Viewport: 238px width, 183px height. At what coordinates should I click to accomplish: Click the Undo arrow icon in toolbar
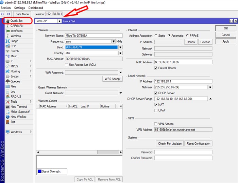pyautogui.click(x=2, y=14)
